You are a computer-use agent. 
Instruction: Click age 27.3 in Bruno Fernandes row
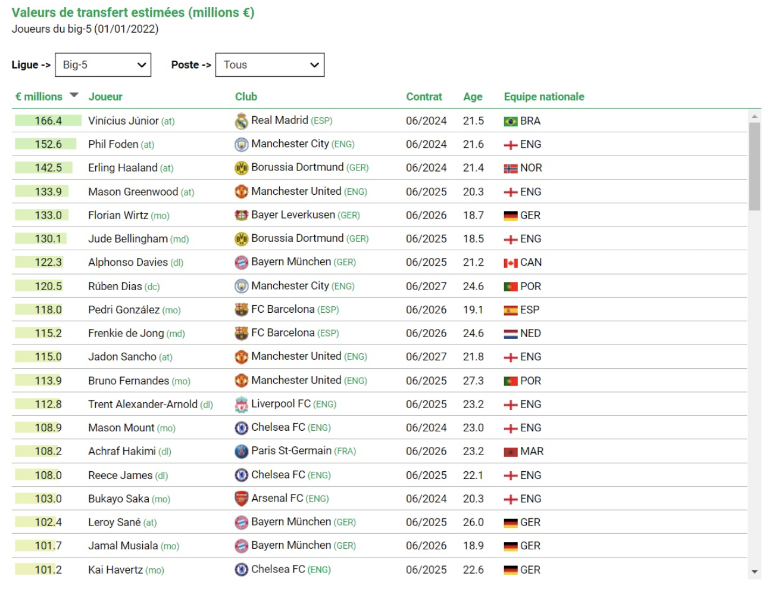click(x=473, y=381)
